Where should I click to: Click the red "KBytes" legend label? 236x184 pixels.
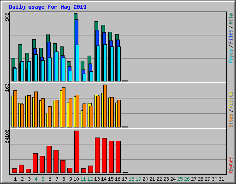(230, 165)
